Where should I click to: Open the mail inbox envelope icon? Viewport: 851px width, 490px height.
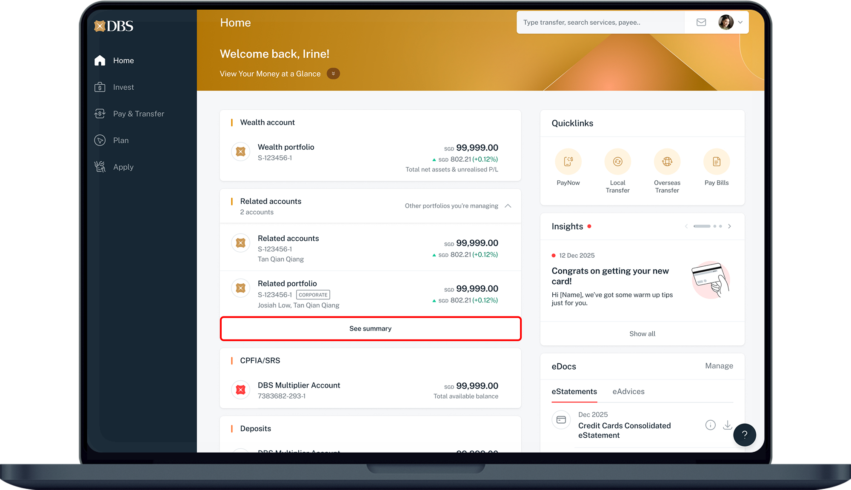point(701,23)
